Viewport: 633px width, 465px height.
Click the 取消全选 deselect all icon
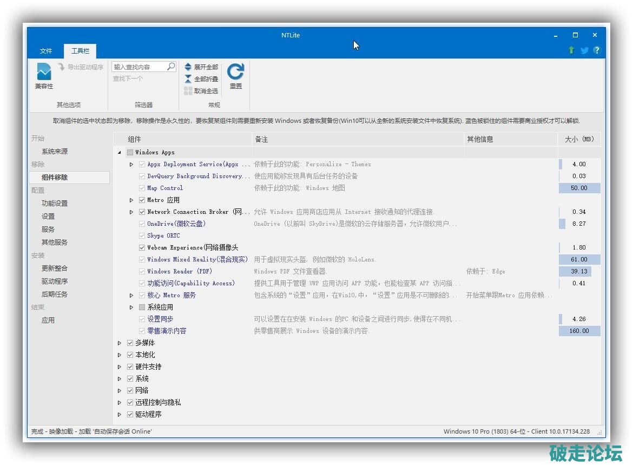pyautogui.click(x=188, y=91)
